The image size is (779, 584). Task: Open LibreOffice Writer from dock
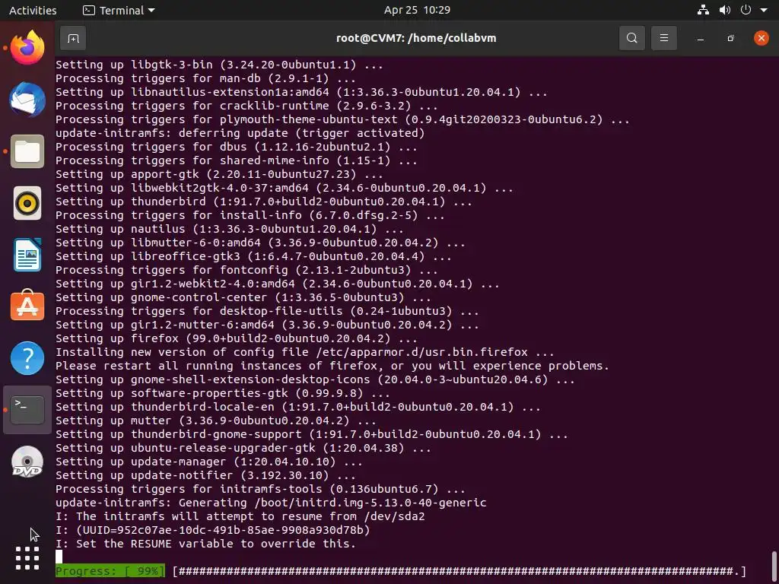(27, 255)
